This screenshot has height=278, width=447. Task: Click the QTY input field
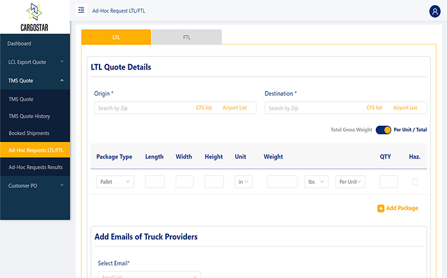click(389, 181)
